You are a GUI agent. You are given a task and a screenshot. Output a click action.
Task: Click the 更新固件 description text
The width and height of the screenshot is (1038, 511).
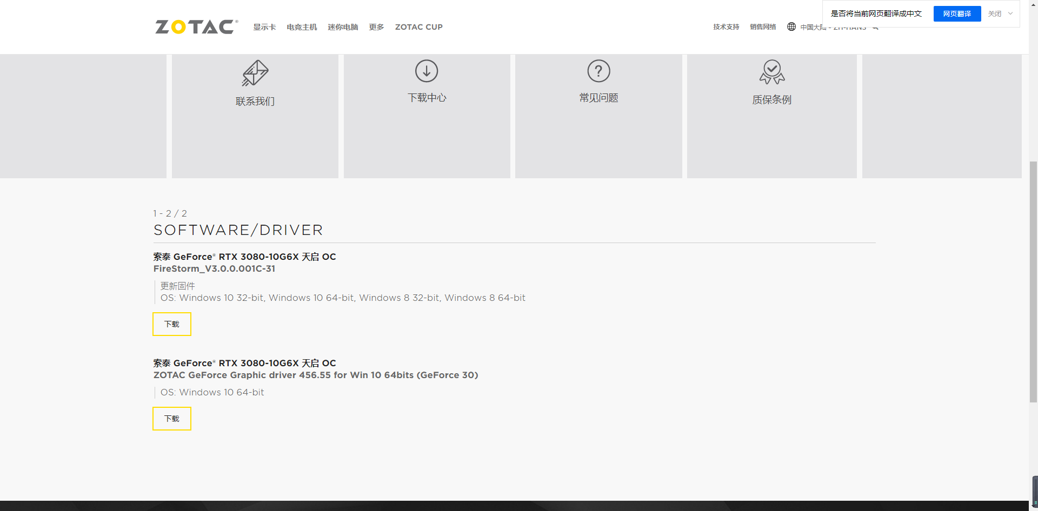177,286
